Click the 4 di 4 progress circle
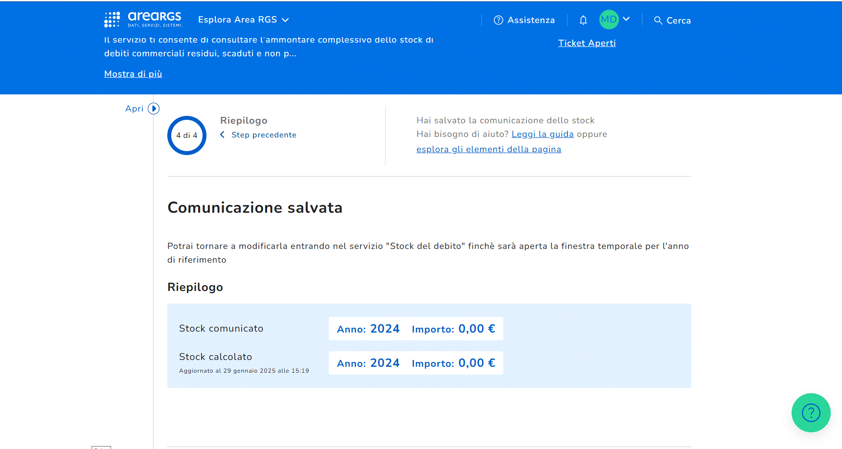Screen dimensions: 842x449 tap(187, 135)
